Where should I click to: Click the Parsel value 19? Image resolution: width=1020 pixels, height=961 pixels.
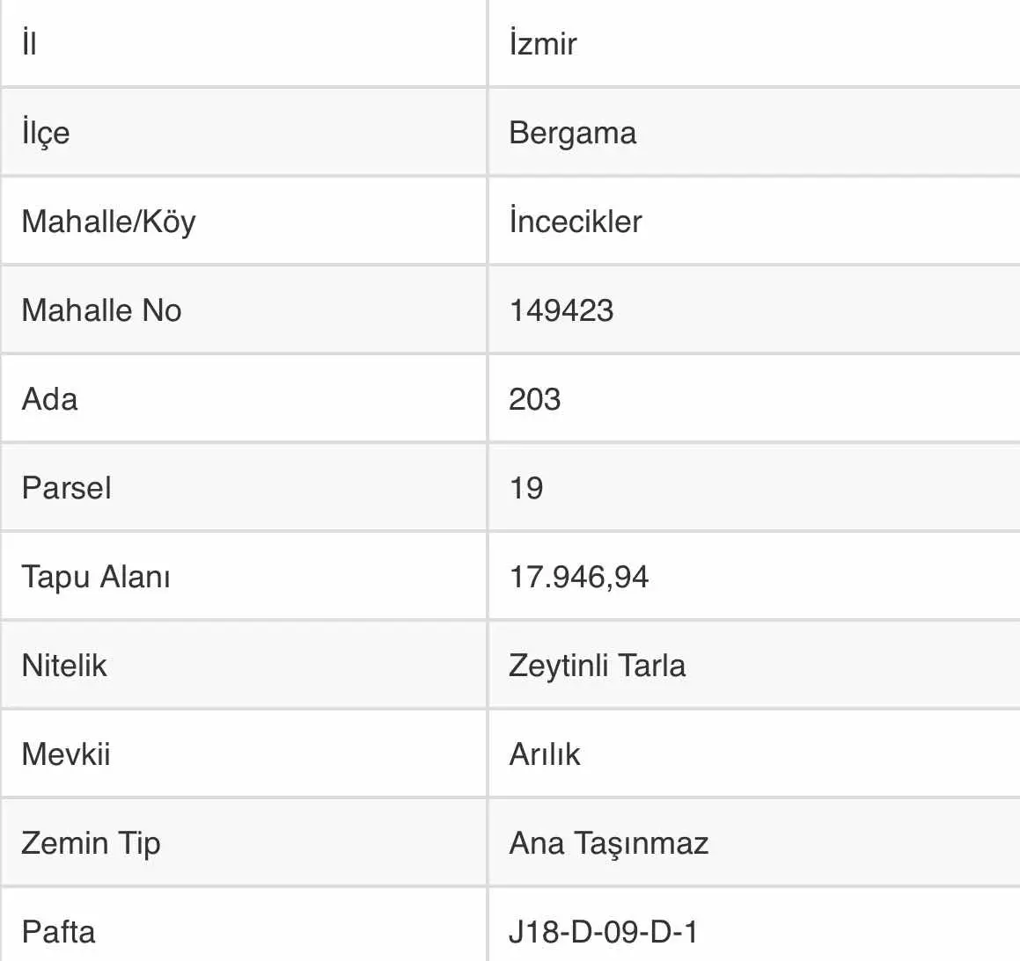525,488
